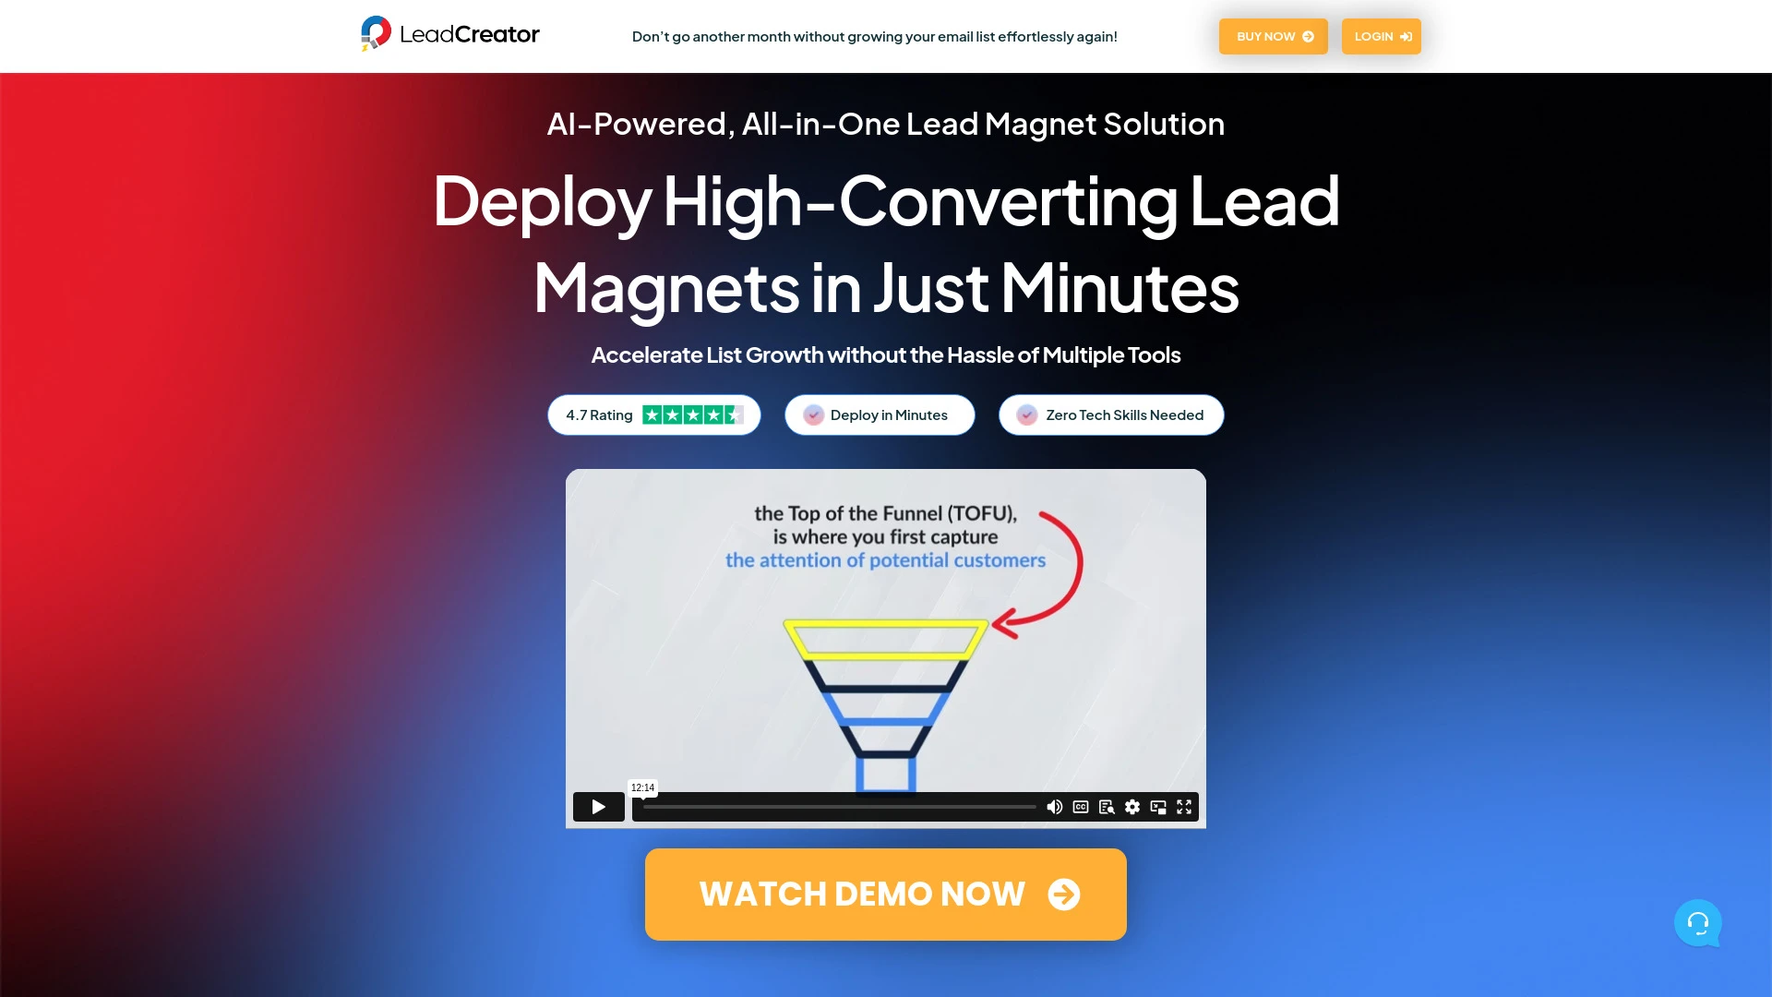Expand video quality settings dropdown
Viewport: 1772px width, 997px height.
pyautogui.click(x=1131, y=806)
